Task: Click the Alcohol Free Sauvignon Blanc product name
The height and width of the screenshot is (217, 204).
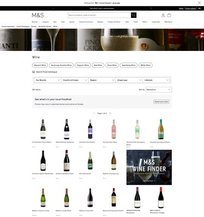Action: [135, 143]
